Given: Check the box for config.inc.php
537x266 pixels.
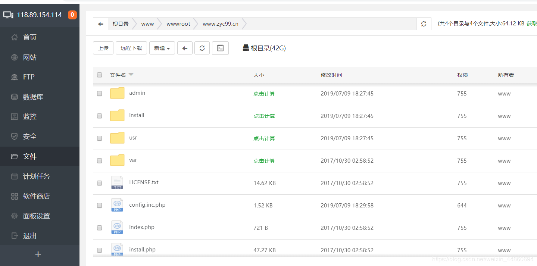Looking at the screenshot, I should pos(100,206).
